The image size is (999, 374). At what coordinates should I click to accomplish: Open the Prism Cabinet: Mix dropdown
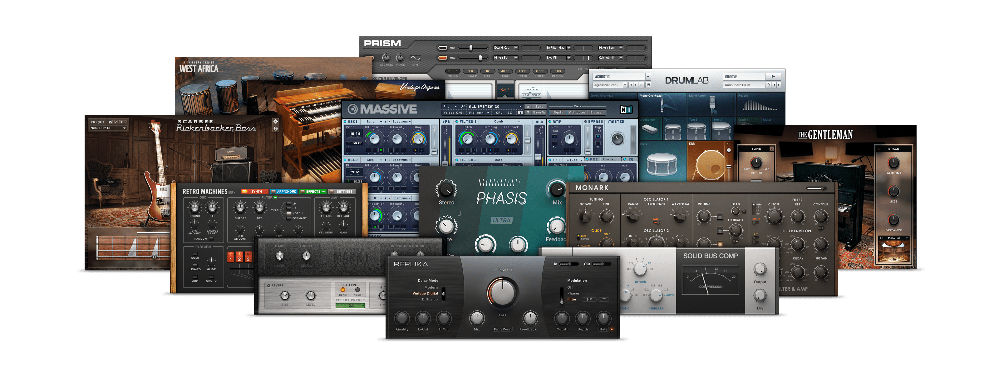pos(611,58)
